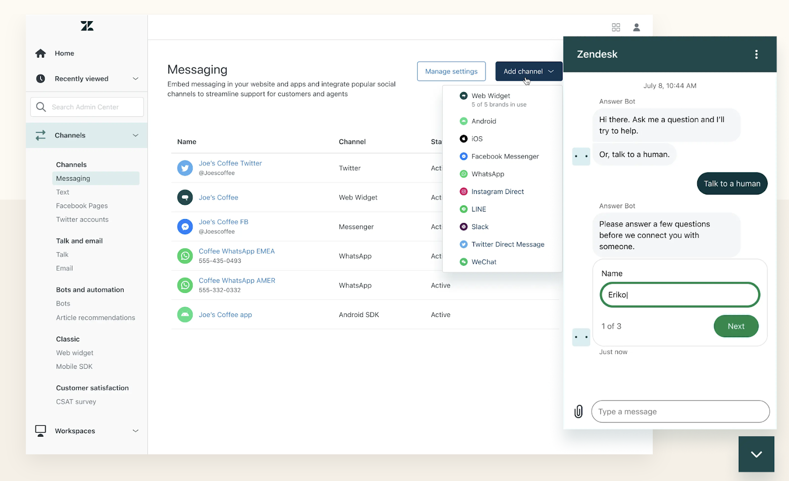Open the products grid icon in the header
Screen dimensions: 789x481
616,27
